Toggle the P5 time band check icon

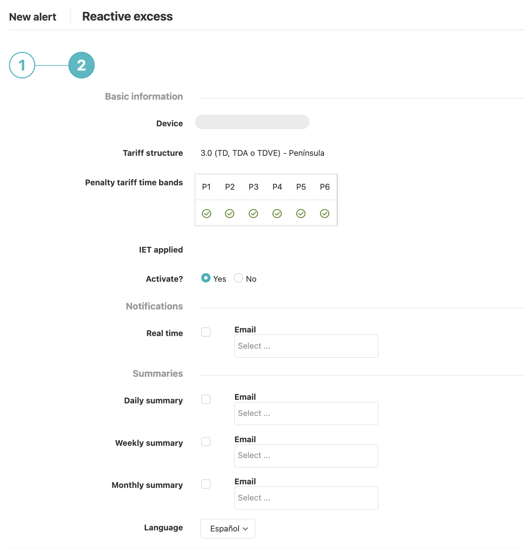pyautogui.click(x=301, y=214)
